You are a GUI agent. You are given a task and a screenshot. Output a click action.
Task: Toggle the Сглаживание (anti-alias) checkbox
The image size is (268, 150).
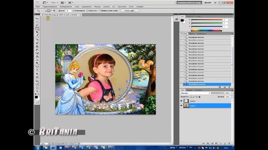pos(74,11)
